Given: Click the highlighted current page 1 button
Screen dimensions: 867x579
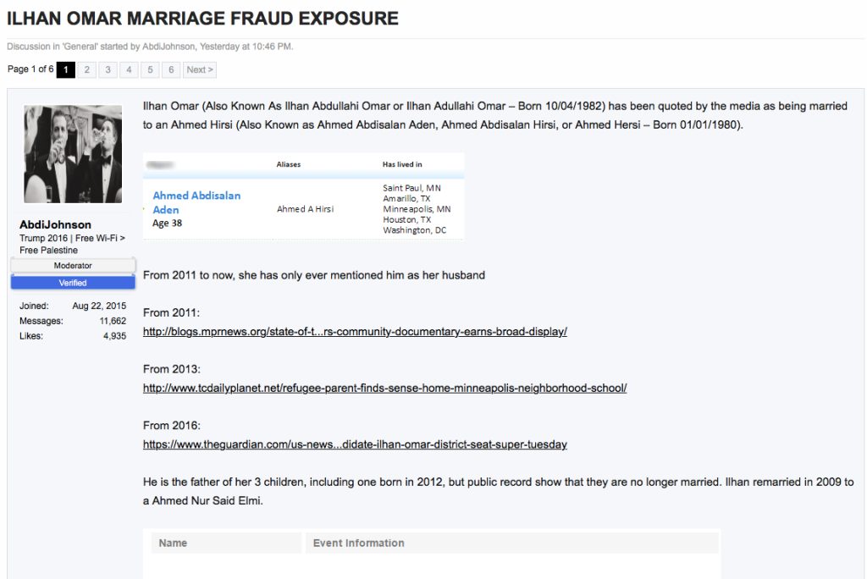Looking at the screenshot, I should (66, 69).
